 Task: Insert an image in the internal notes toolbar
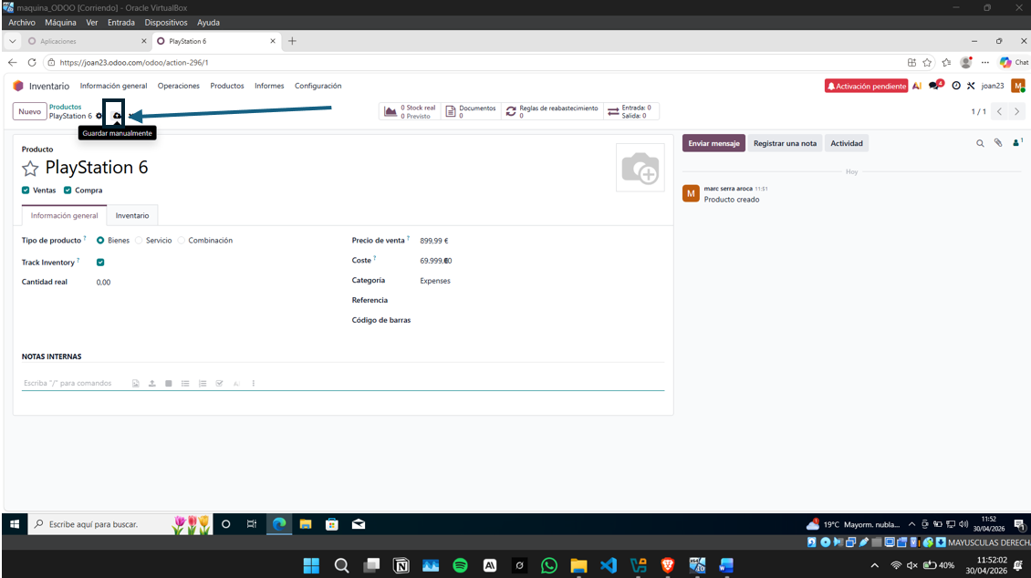135,384
